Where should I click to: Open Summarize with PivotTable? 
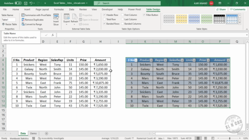36,15
